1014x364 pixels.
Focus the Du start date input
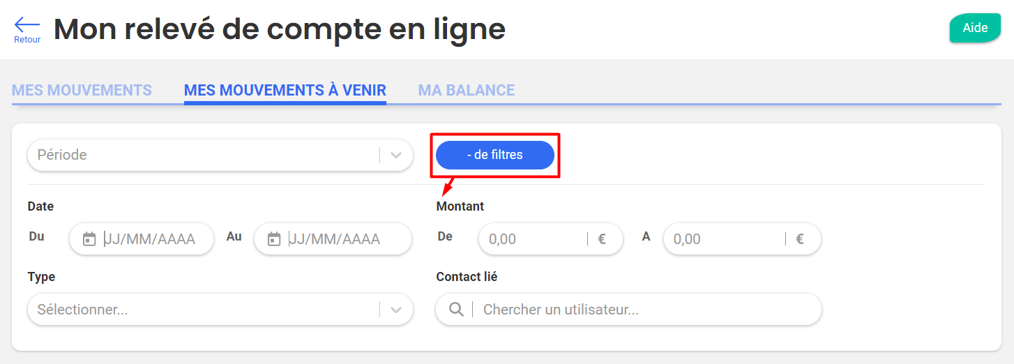[x=142, y=239]
